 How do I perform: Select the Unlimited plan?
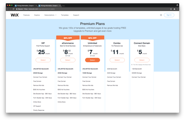tap(92, 60)
